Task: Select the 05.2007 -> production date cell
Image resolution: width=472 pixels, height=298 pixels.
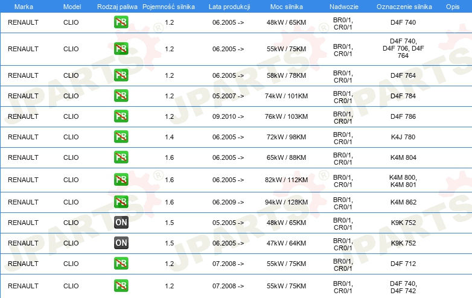Action: (x=228, y=97)
